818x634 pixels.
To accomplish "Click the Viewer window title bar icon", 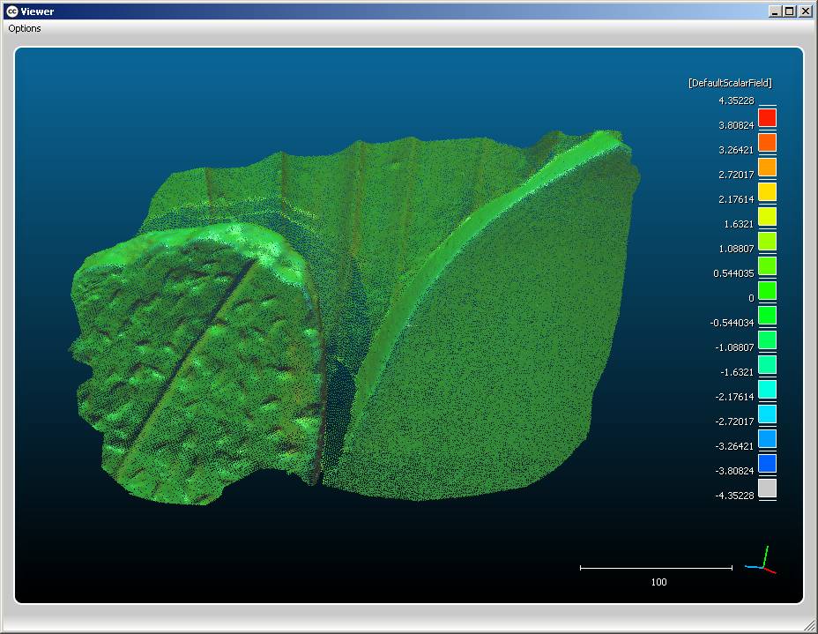I will tap(11, 11).
